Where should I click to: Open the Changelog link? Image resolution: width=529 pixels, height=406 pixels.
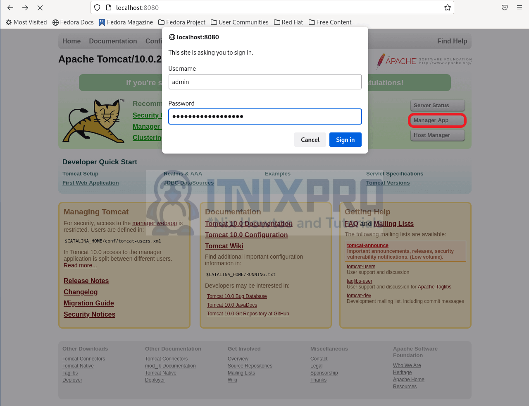point(81,292)
